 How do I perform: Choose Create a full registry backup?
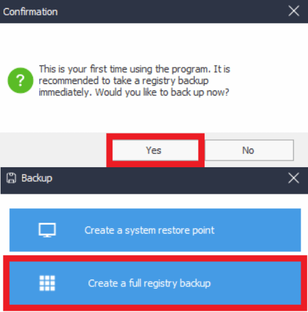click(155, 283)
